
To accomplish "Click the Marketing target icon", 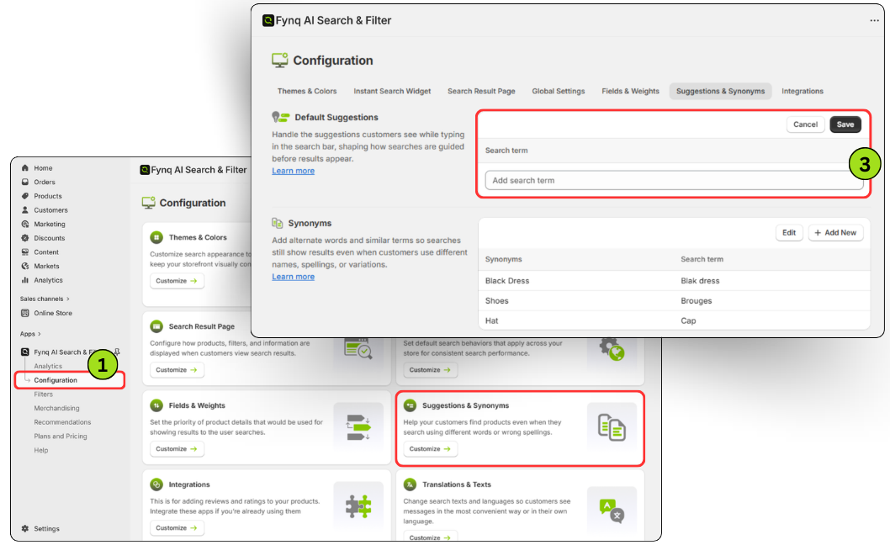I will click(x=25, y=225).
